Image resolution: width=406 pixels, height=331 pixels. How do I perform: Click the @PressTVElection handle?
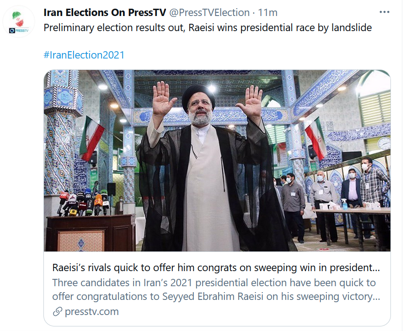click(209, 12)
